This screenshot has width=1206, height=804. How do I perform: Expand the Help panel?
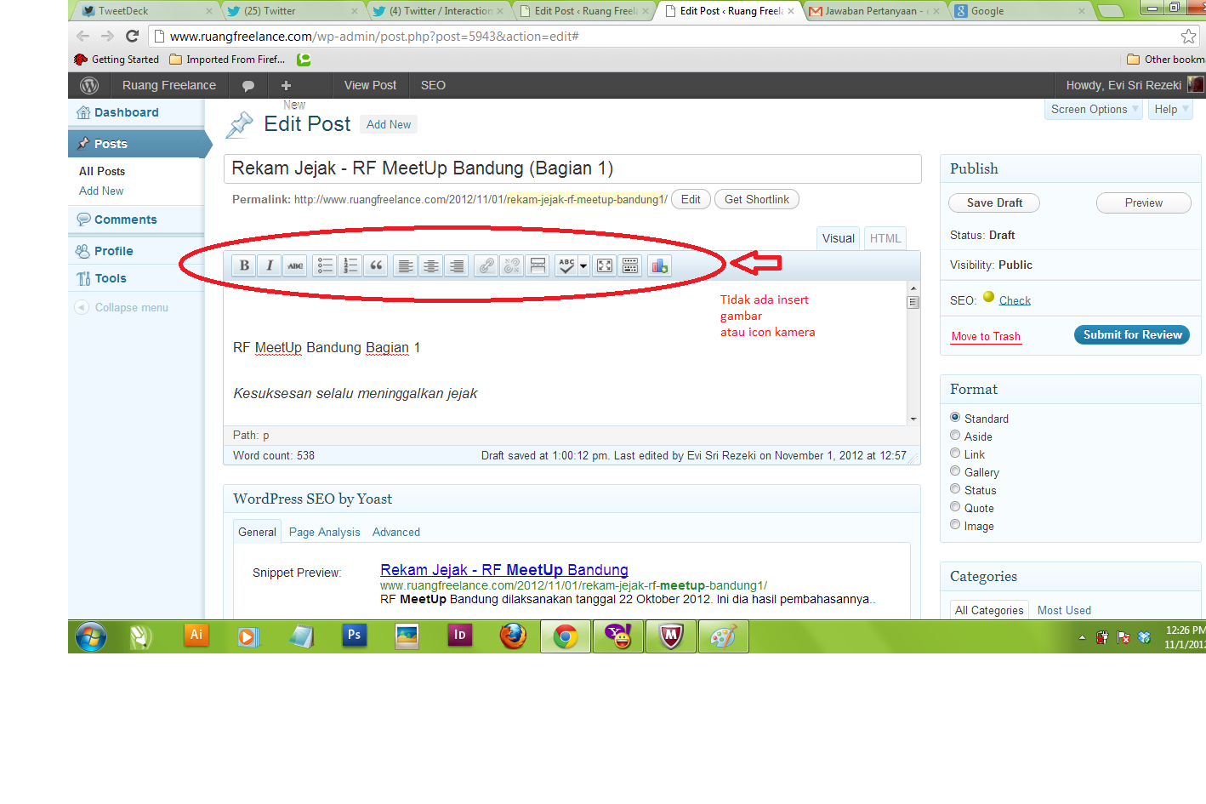pos(1170,109)
